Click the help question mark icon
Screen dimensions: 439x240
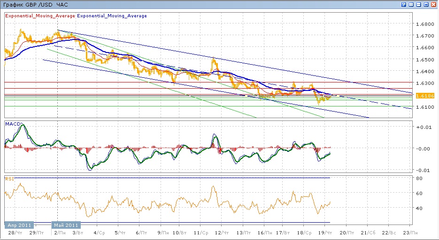point(404,4)
